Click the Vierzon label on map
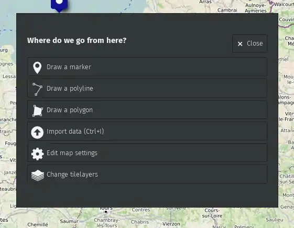This screenshot has height=228, width=294. (171, 224)
